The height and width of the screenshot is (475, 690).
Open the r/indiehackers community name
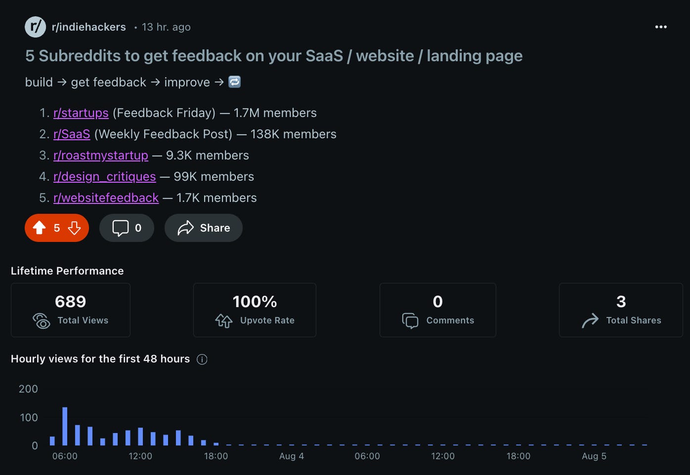click(89, 27)
